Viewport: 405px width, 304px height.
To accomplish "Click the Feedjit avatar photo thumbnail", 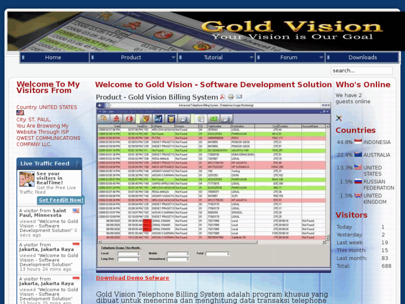I will 27,179.
